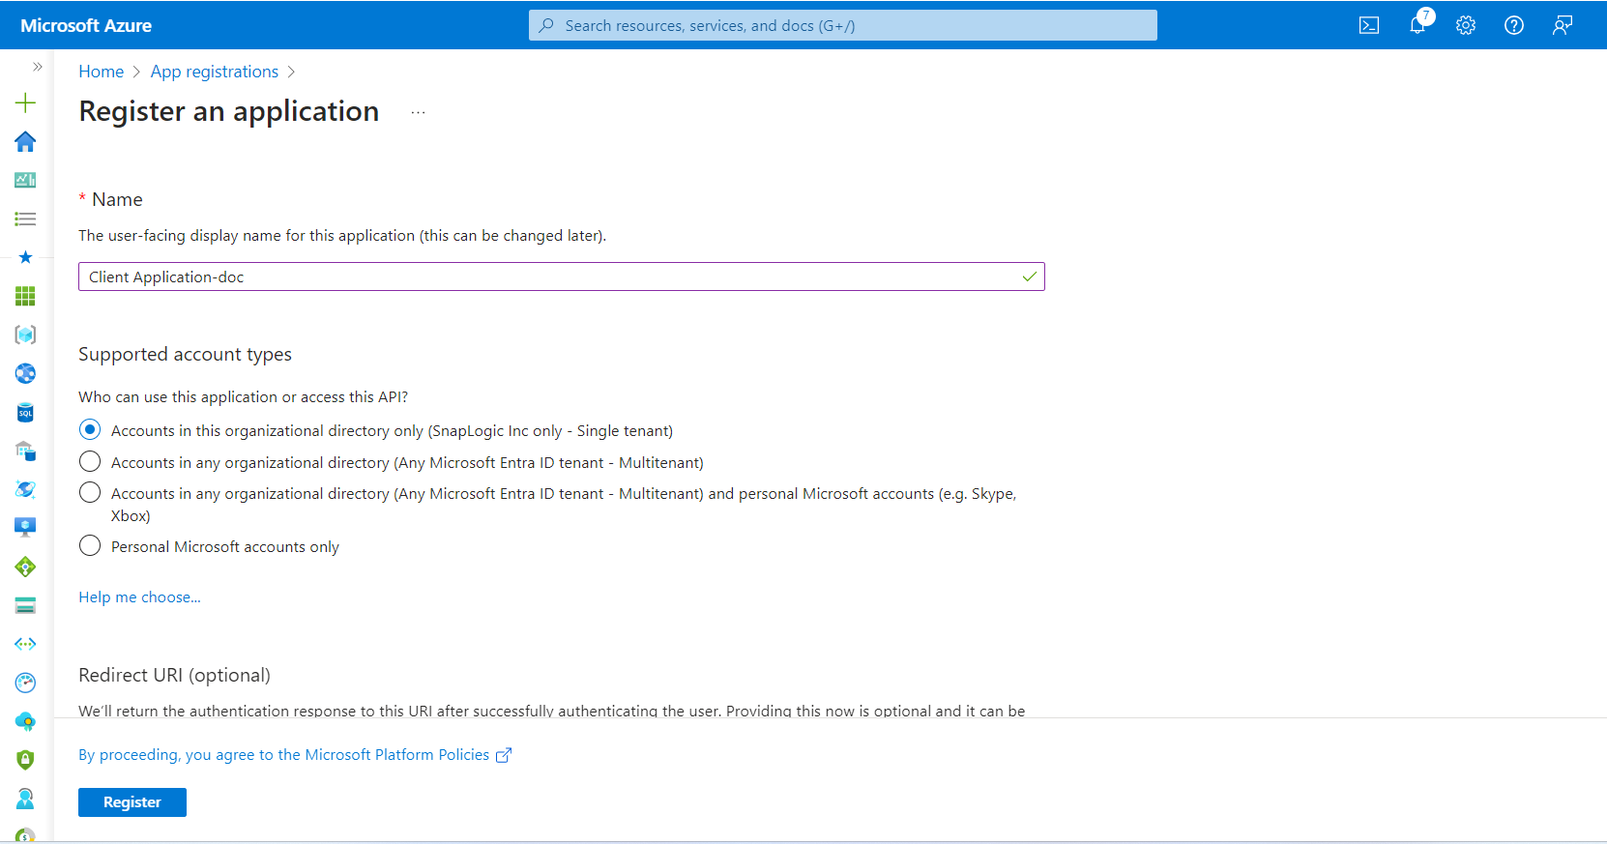This screenshot has width=1607, height=844.
Task: Open Cloud Shell from the top bar
Action: 1368,26
